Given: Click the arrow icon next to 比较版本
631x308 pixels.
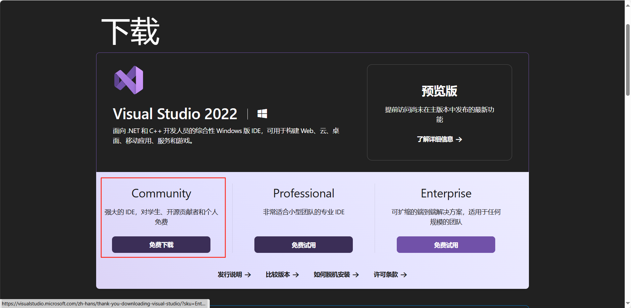Looking at the screenshot, I should [x=296, y=275].
